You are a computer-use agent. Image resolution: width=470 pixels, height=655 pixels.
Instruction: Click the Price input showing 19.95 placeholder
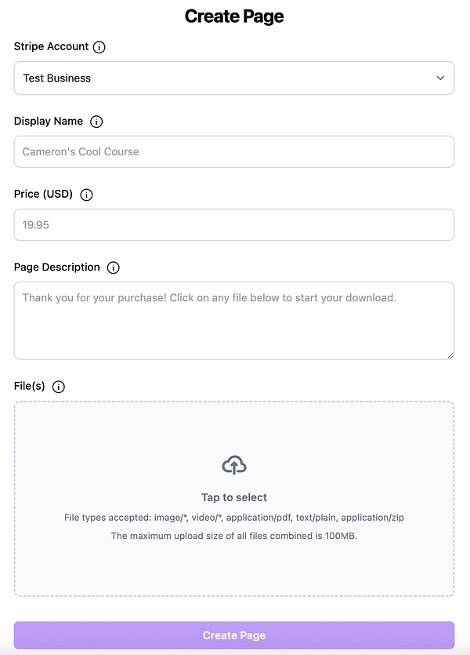click(x=234, y=224)
